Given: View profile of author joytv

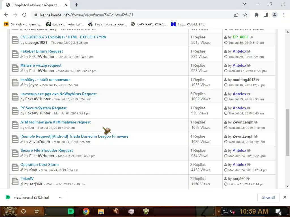Looking at the screenshot, I should 33,85.
